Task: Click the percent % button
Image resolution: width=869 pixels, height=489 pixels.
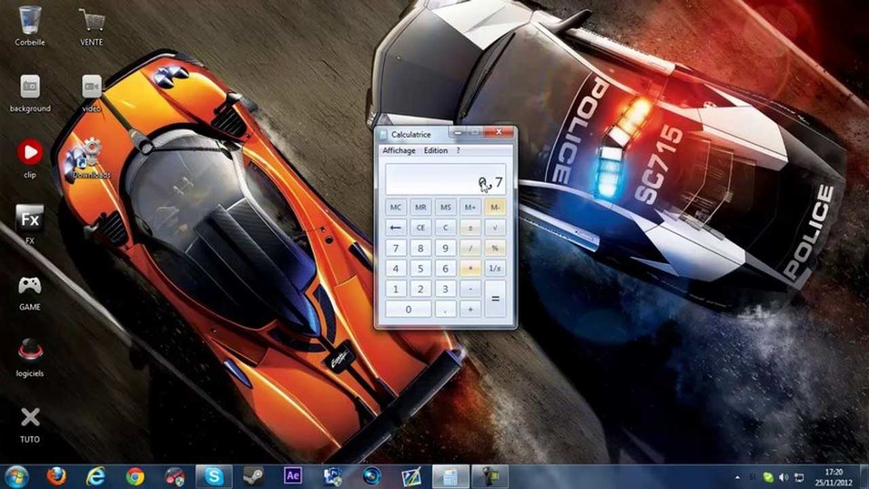Action: (x=495, y=248)
